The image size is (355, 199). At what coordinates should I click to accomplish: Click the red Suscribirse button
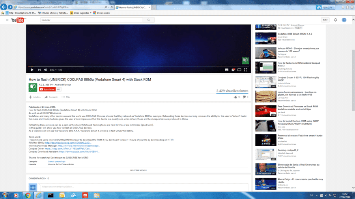click(x=47, y=89)
